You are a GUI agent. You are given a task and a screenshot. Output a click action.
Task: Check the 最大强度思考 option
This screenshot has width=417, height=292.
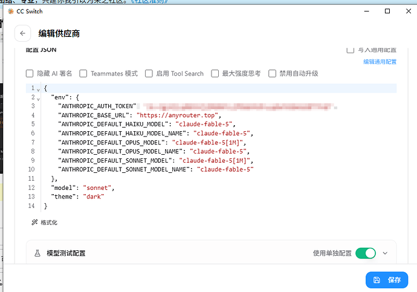pos(215,73)
